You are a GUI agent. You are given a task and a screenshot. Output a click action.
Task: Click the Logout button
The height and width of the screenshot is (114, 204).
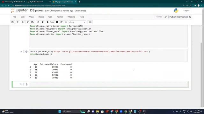click(186, 10)
